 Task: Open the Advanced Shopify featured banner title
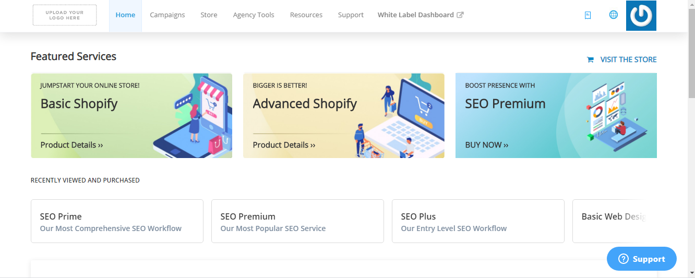[x=305, y=104]
